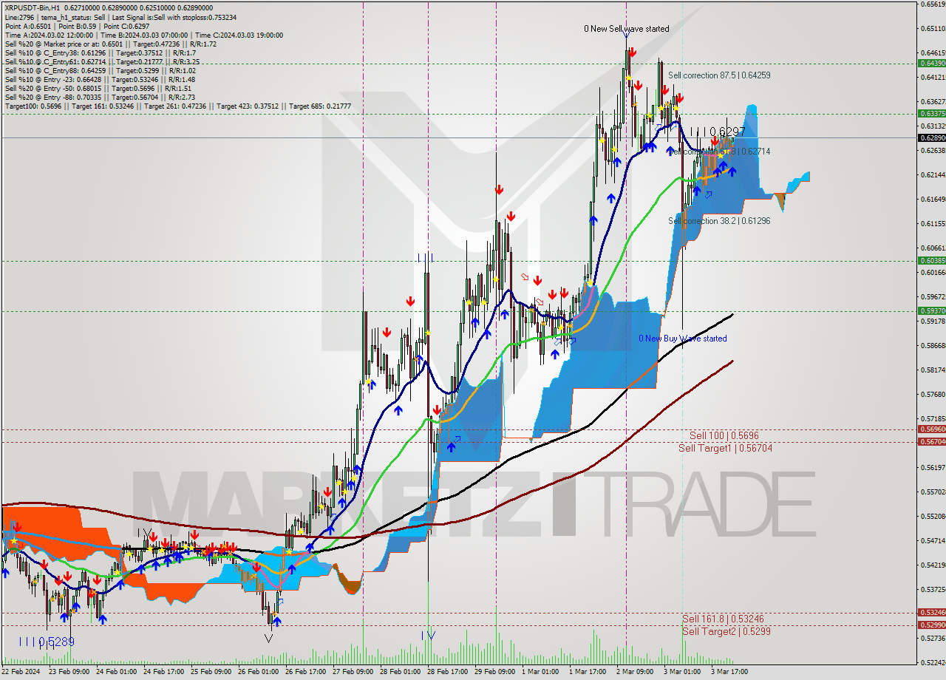Select 'Sell %20 @ Market price' info line
Screen dimensions: 946x680
pyautogui.click(x=111, y=44)
